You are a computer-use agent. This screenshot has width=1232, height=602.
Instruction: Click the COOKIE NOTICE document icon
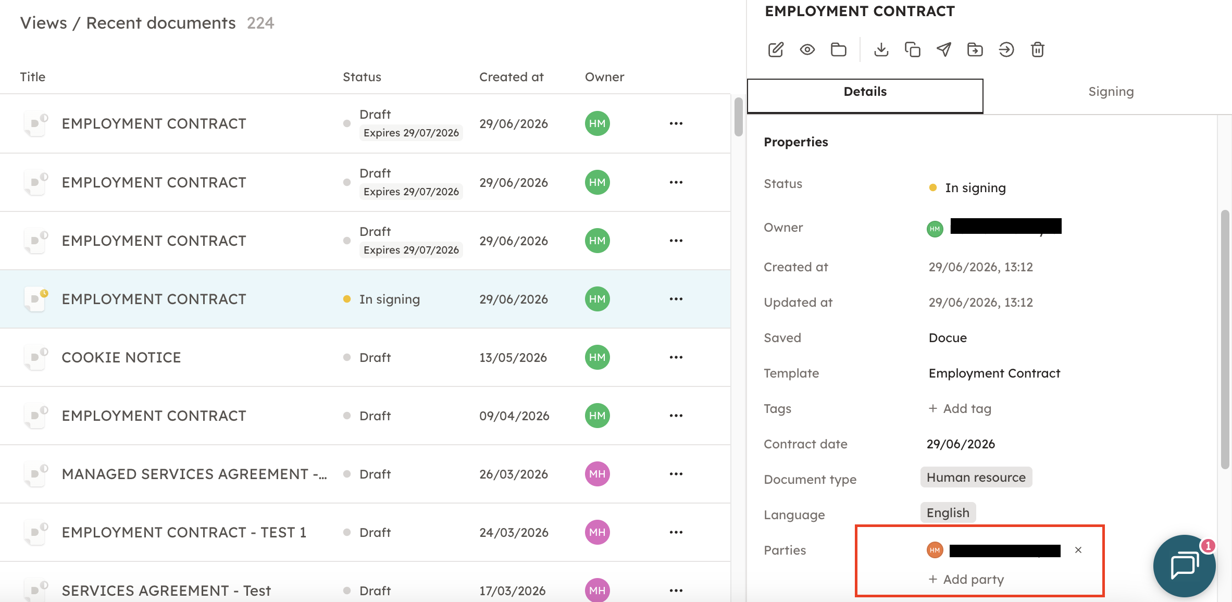[x=36, y=357]
